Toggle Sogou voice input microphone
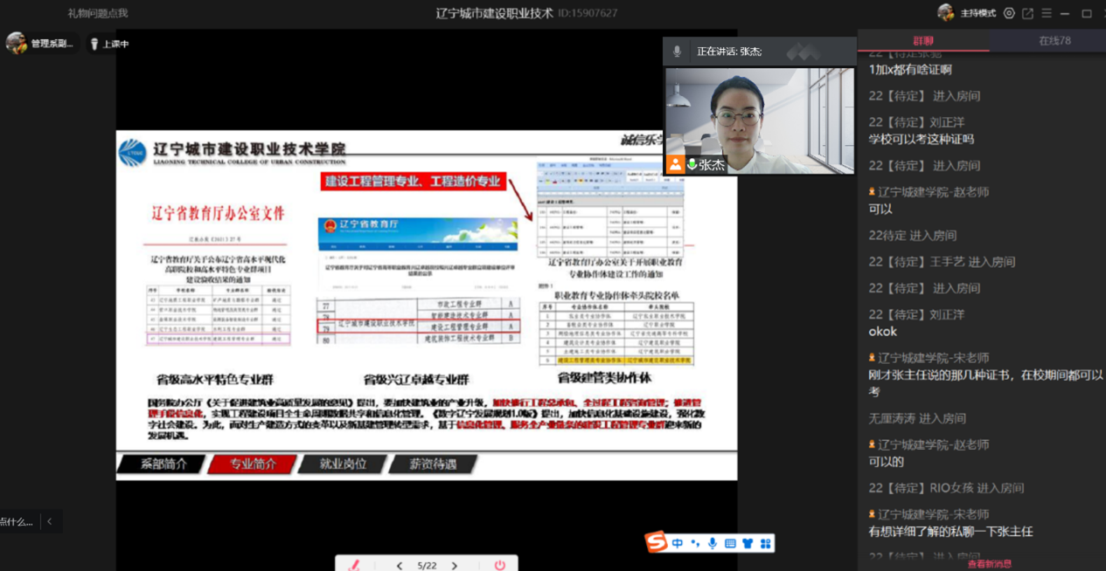The image size is (1106, 571). [x=713, y=543]
